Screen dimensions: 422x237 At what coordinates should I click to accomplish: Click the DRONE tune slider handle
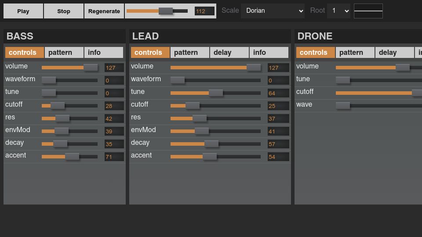coord(343,80)
